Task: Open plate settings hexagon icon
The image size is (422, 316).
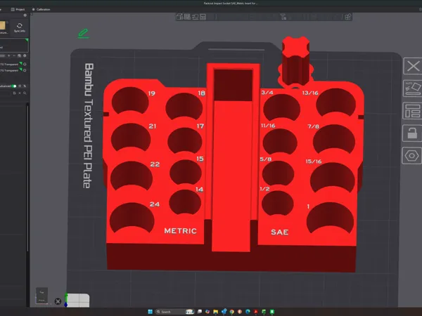Action: click(x=412, y=155)
